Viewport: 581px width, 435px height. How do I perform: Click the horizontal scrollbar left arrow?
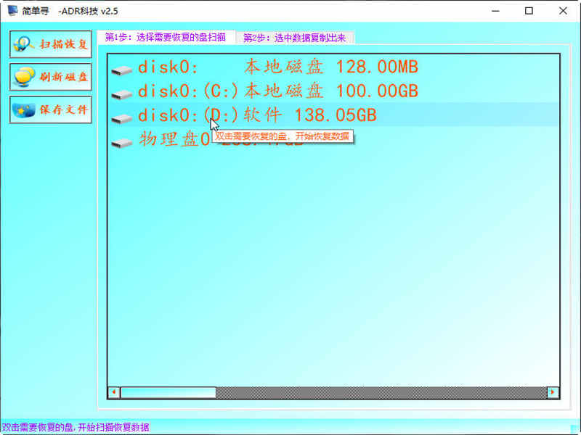[x=114, y=392]
